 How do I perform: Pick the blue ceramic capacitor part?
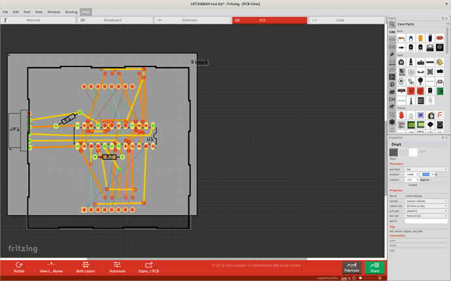click(x=410, y=38)
